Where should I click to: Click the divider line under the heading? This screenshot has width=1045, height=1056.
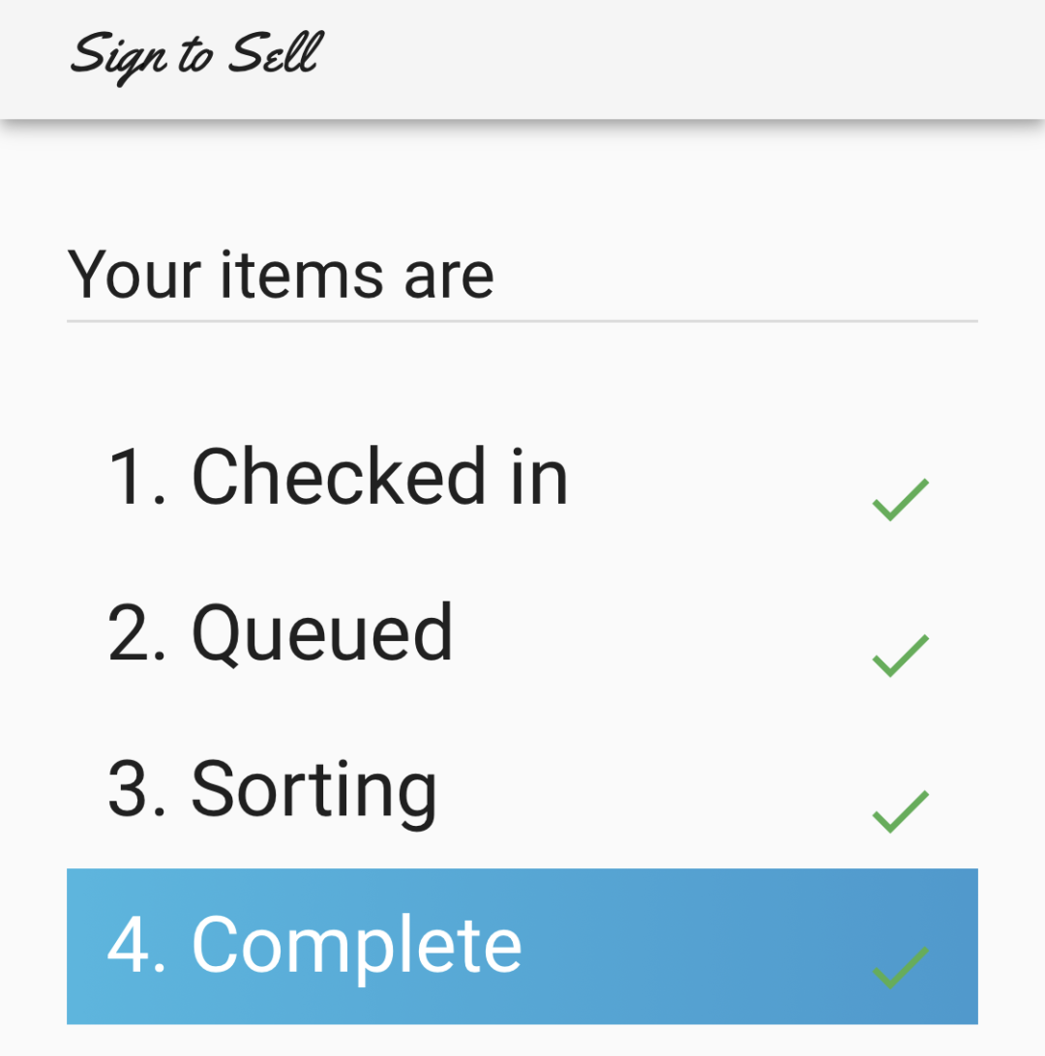pyautogui.click(x=522, y=320)
